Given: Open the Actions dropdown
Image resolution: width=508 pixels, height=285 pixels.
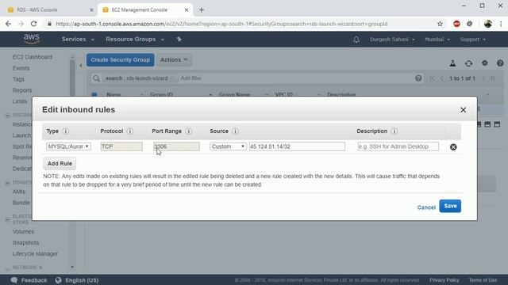Looking at the screenshot, I should pos(174,60).
